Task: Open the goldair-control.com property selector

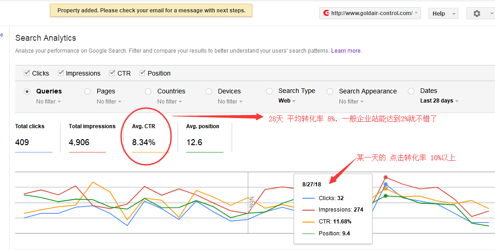Action: tap(370, 13)
